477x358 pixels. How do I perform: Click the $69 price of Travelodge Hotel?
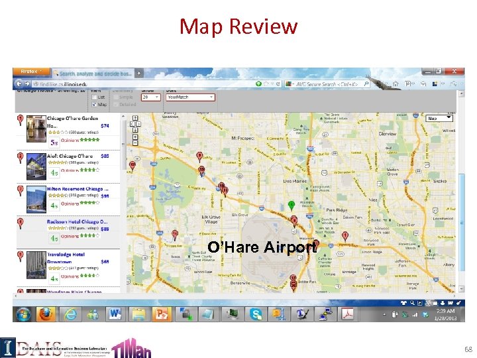[x=105, y=261]
